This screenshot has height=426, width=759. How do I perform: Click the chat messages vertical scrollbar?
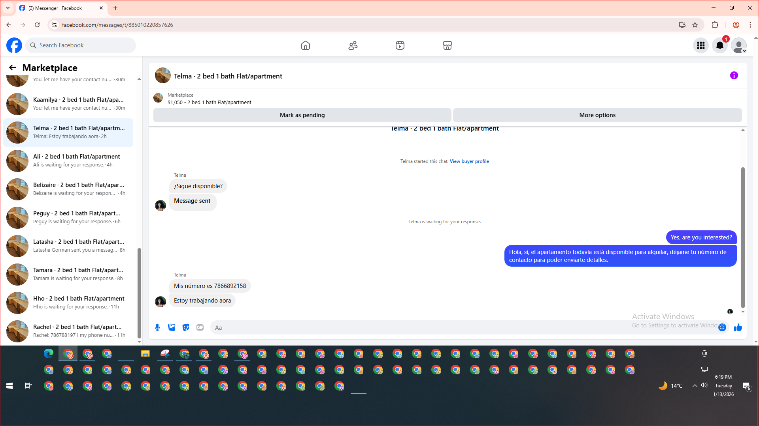point(743,237)
